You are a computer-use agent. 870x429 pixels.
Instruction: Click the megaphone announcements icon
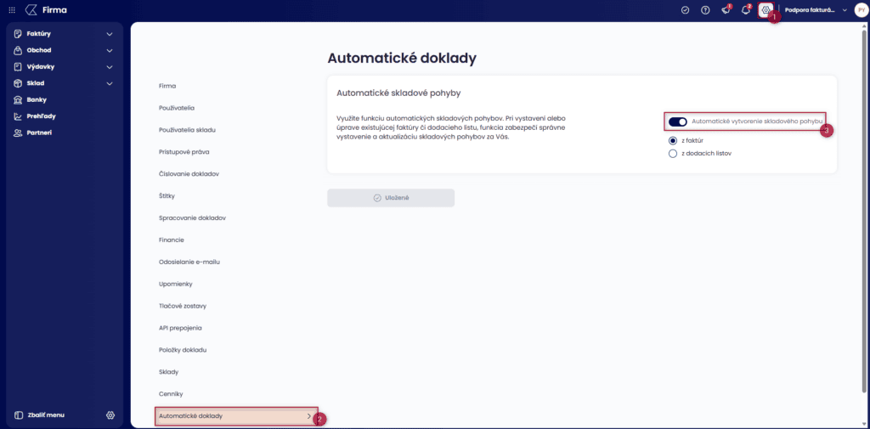coord(725,10)
